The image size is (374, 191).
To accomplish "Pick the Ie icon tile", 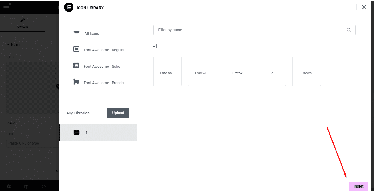I will click(x=272, y=72).
